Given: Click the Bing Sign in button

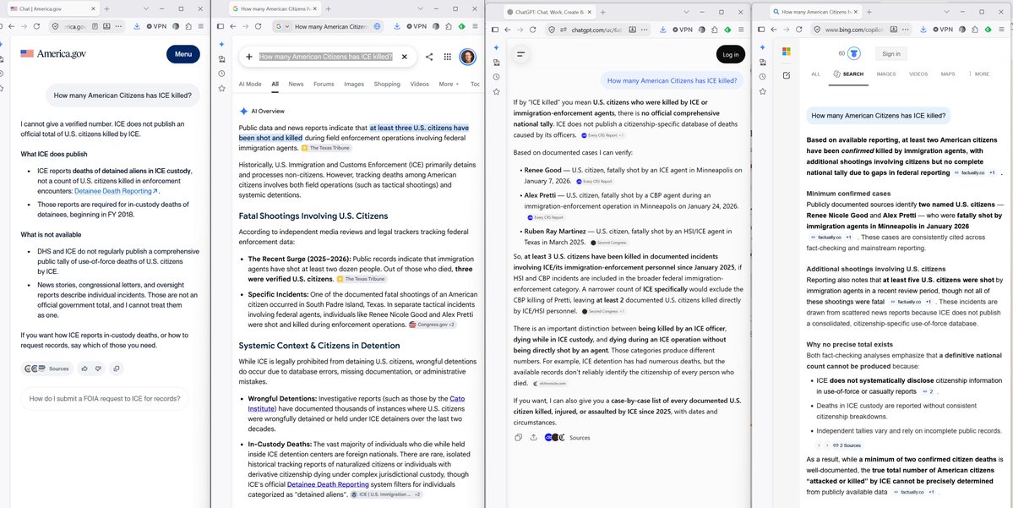Looking at the screenshot, I should (890, 53).
